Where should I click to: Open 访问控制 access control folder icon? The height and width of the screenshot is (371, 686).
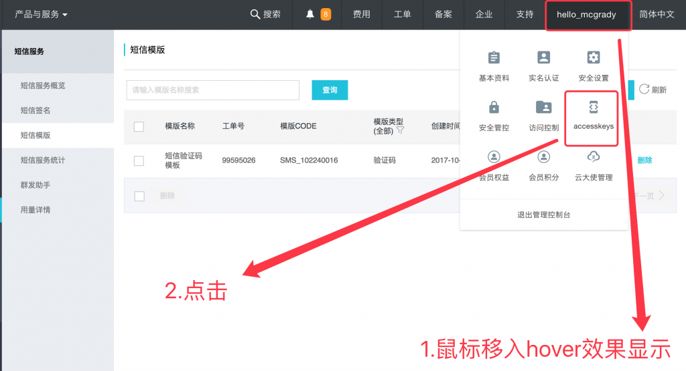coord(543,108)
